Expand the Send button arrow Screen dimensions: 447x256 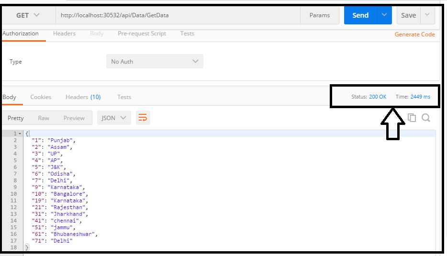384,15
